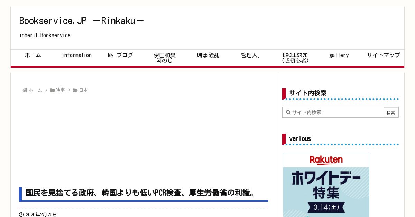Open サイトマップ in navigation bar
The width and height of the screenshot is (415, 217).
coord(383,55)
